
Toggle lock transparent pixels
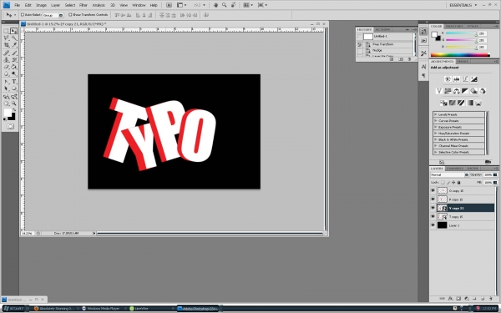click(443, 182)
